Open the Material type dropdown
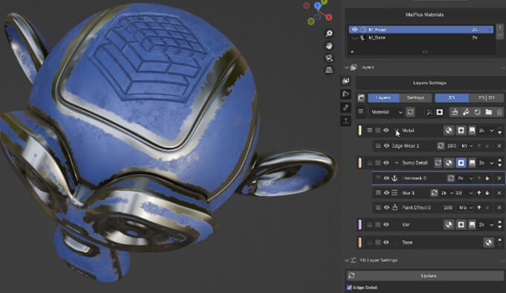 [x=386, y=112]
